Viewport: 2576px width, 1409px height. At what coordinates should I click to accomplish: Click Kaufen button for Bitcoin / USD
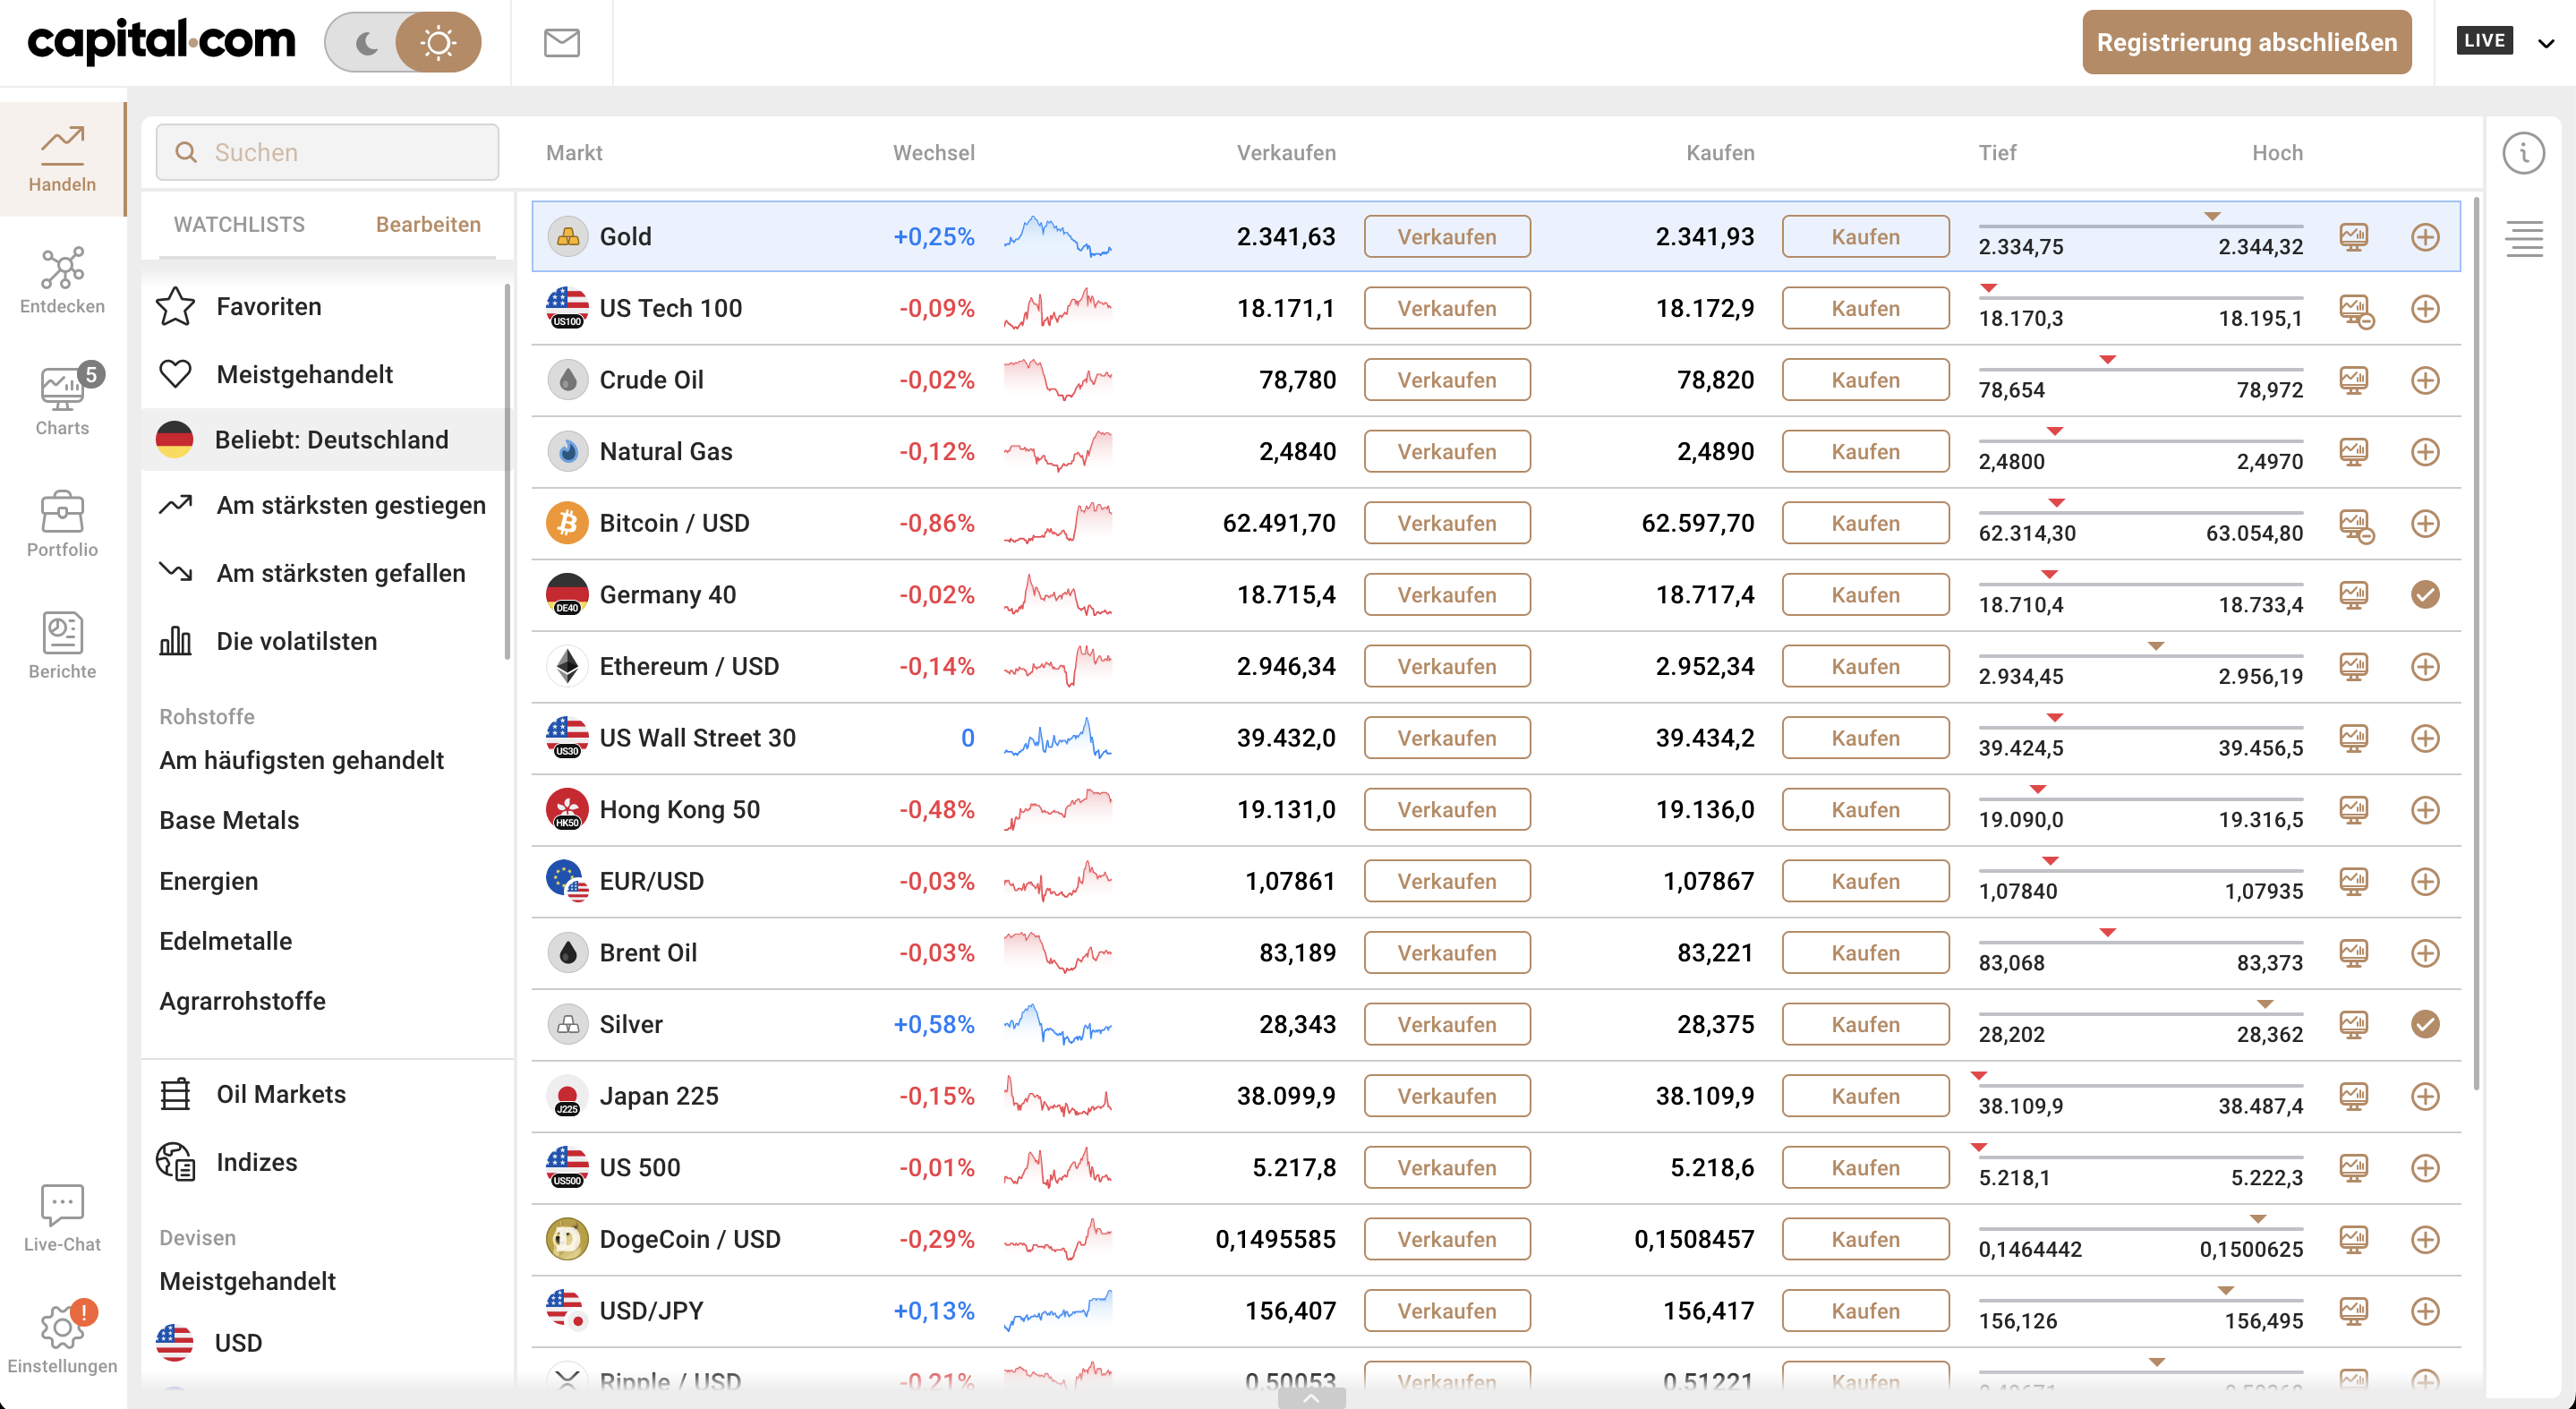click(1865, 523)
